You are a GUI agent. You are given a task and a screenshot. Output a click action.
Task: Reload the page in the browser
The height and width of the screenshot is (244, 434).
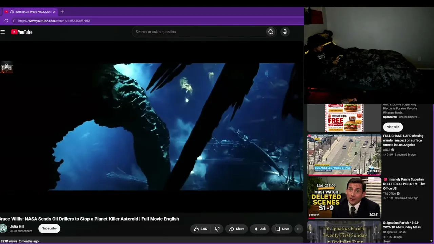[6, 21]
